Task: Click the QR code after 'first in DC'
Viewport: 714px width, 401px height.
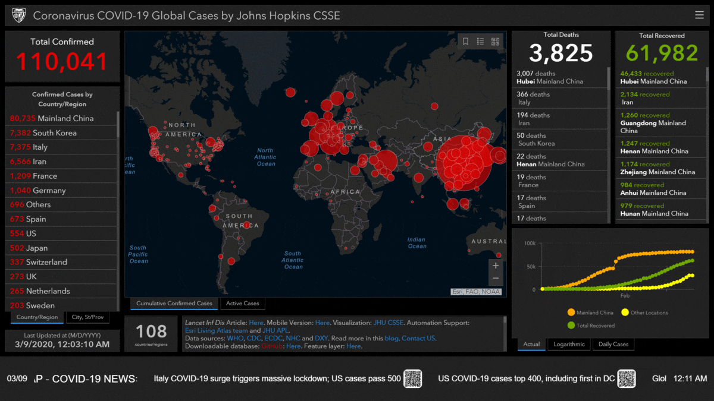Action: 627,378
